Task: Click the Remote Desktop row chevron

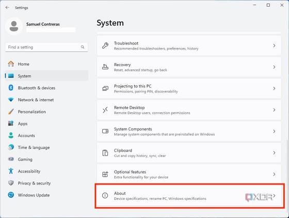Action: pos(274,110)
